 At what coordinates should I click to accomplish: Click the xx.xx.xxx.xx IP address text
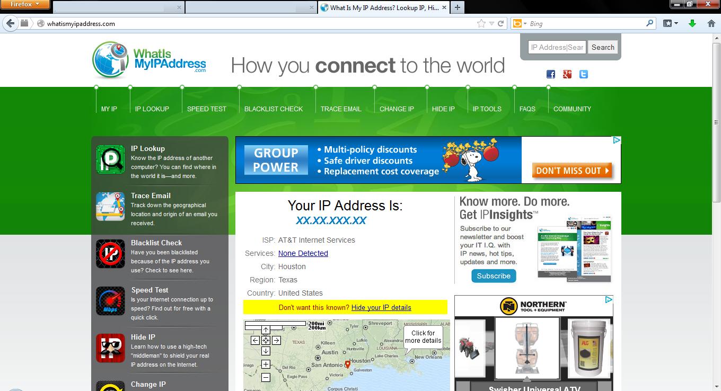click(x=331, y=220)
